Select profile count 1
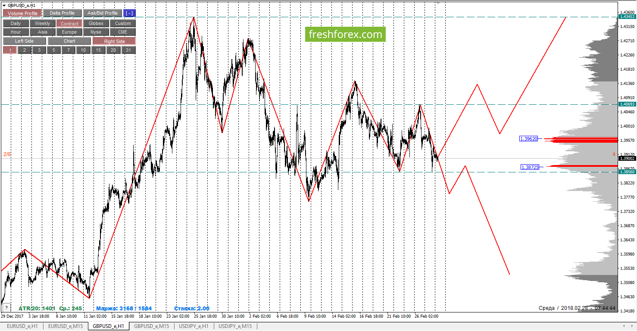 10,50
